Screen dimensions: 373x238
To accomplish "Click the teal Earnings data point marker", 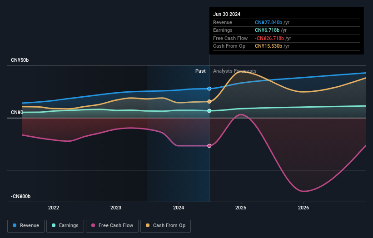I will coord(209,111).
